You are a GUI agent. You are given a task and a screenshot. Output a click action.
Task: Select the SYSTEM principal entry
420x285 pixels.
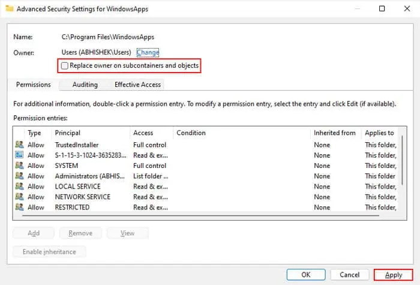point(67,166)
